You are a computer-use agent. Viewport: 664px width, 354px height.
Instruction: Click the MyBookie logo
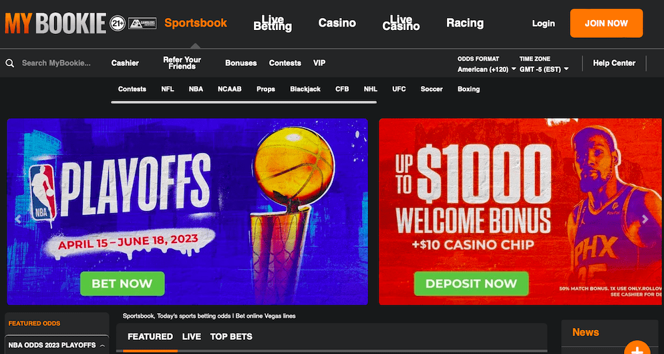coord(55,23)
